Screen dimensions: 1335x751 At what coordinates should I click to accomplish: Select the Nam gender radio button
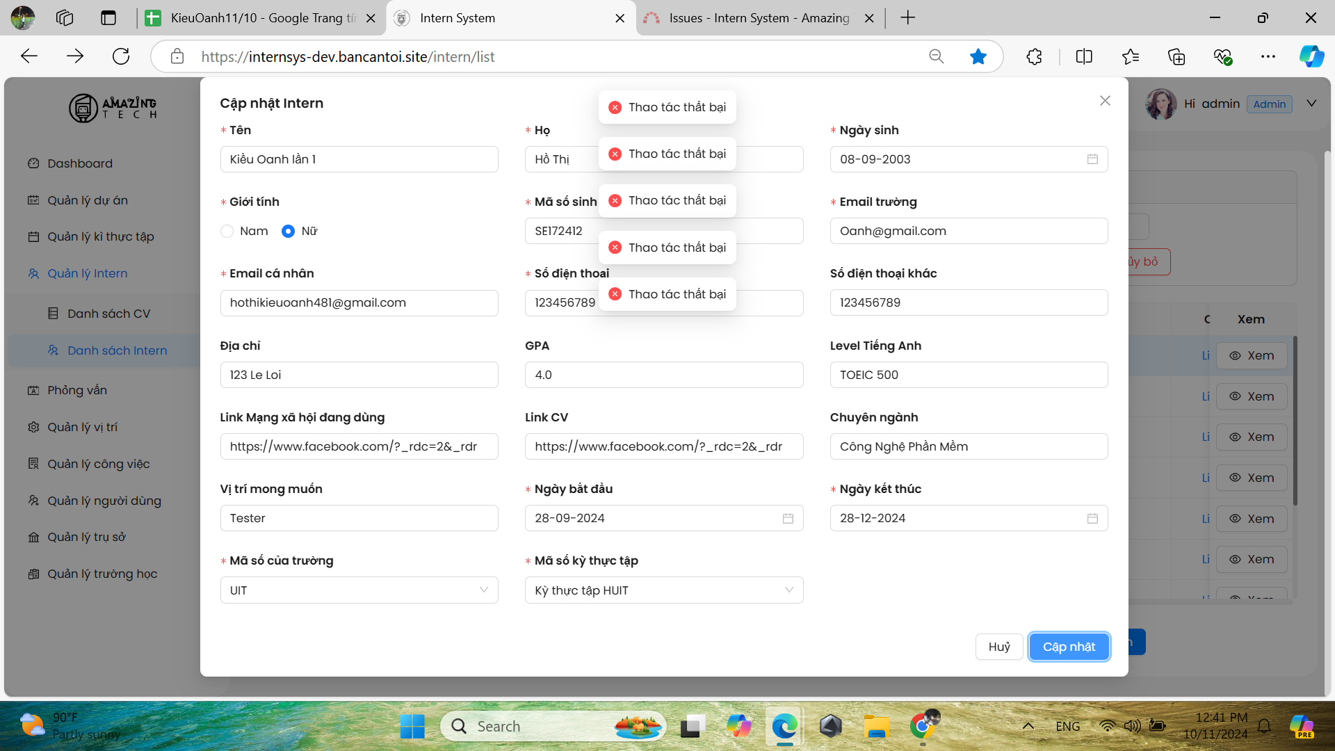227,231
